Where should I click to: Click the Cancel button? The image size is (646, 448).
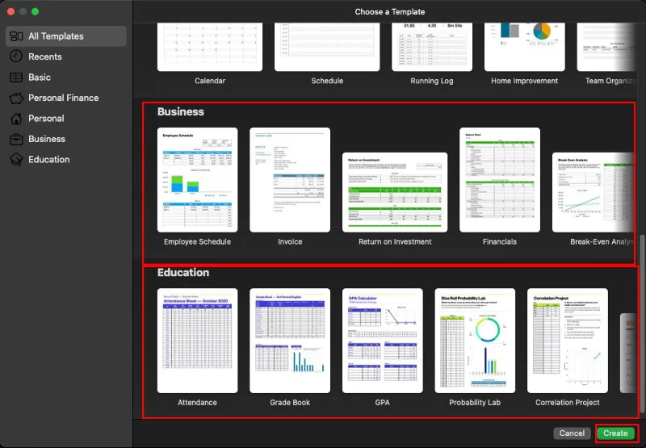572,433
